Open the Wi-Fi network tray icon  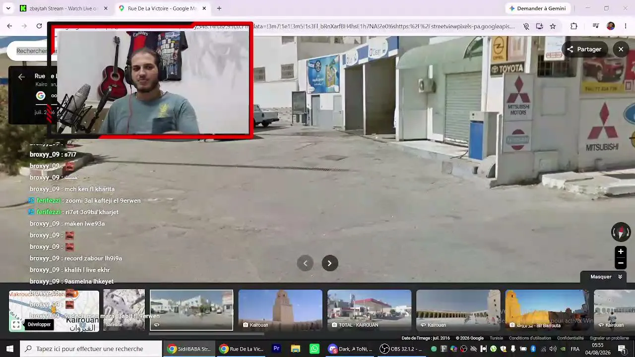point(544,349)
